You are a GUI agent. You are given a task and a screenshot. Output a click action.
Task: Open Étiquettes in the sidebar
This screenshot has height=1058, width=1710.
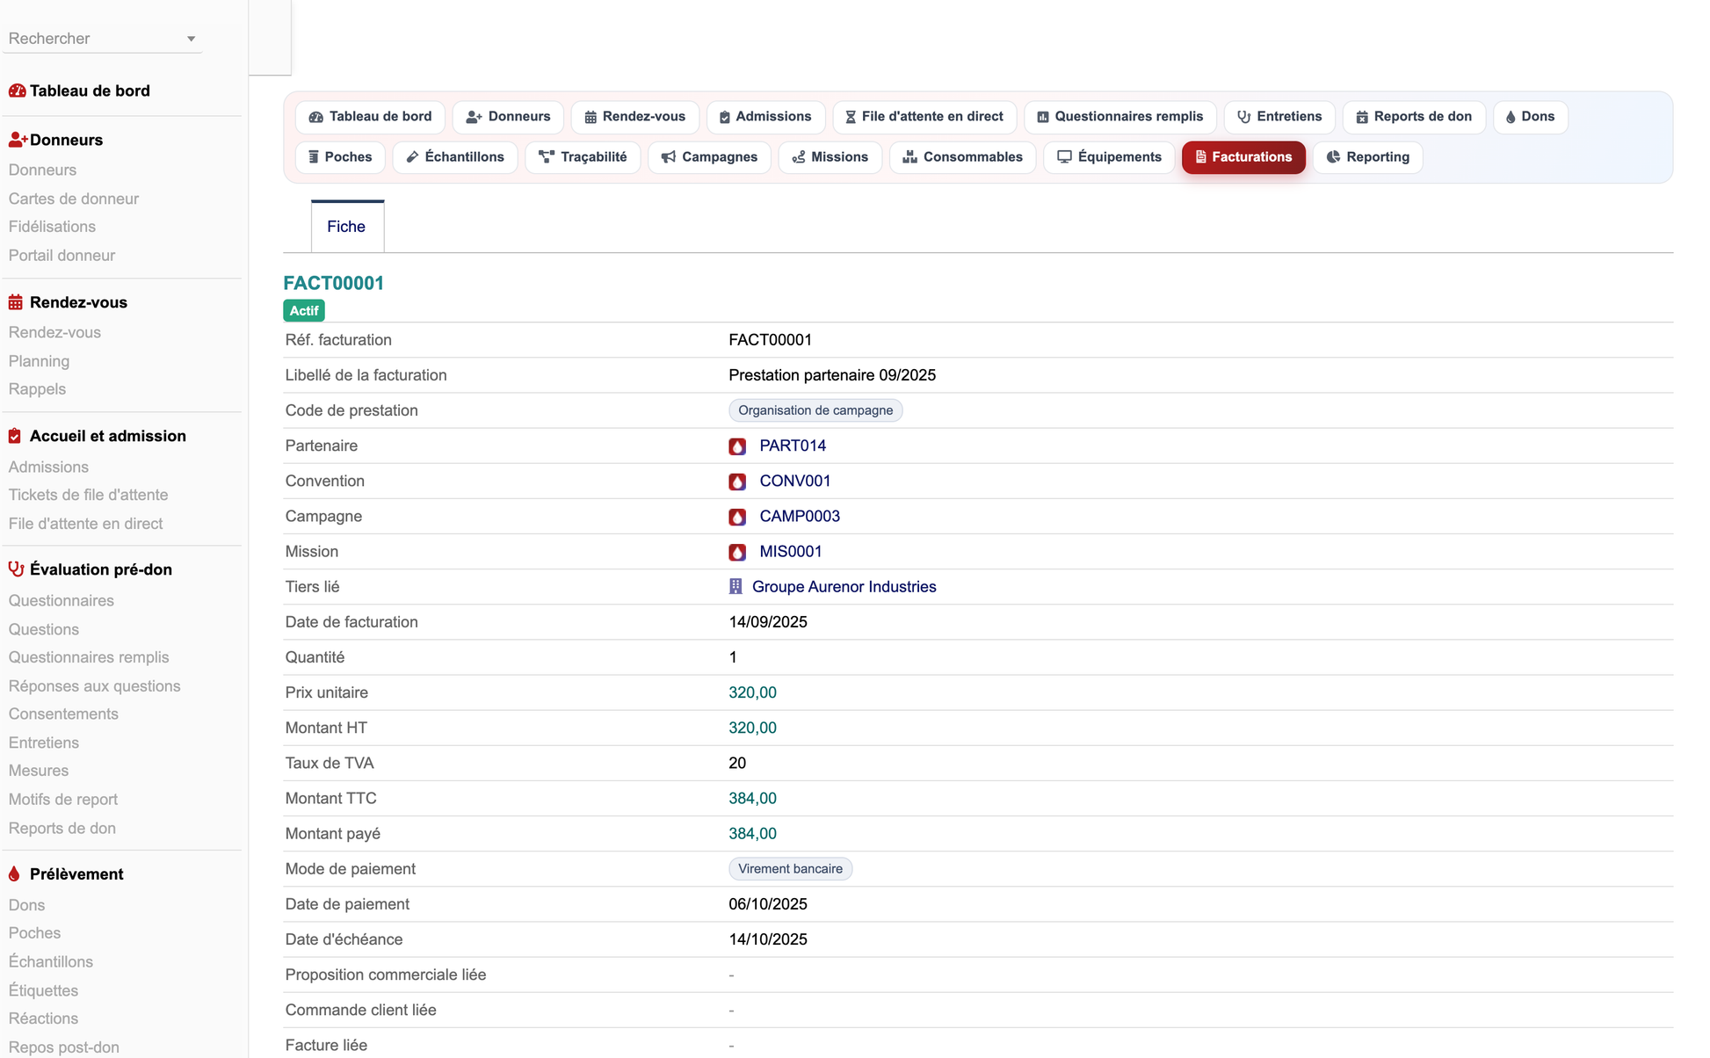coord(43,991)
